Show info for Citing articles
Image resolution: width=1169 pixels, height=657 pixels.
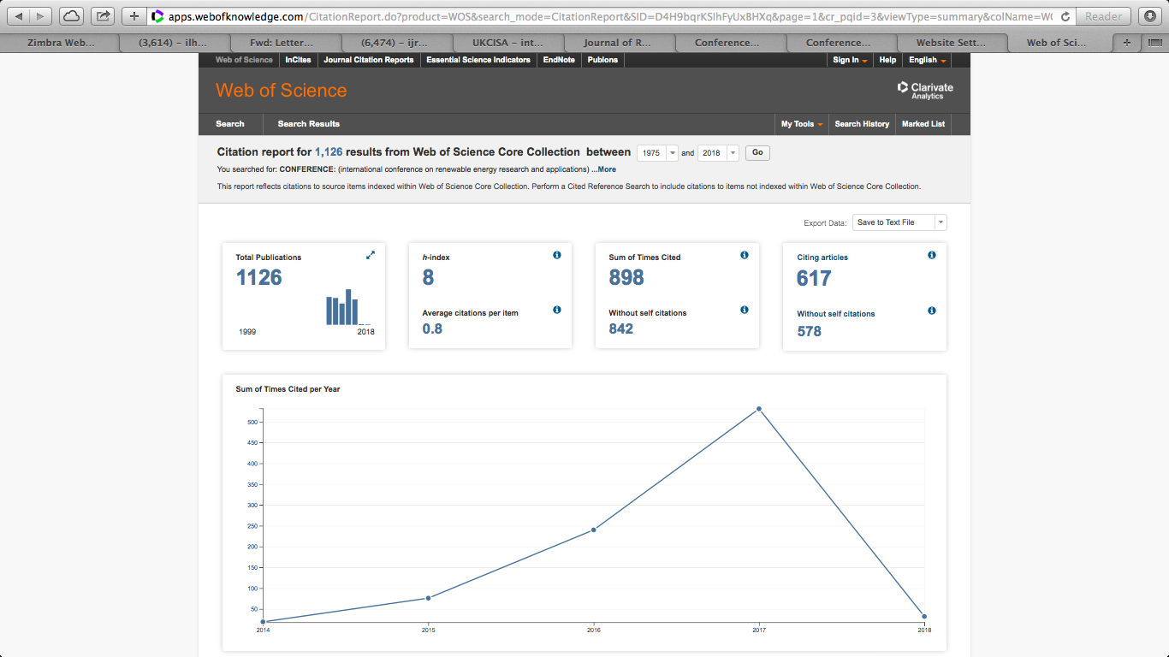tap(932, 255)
